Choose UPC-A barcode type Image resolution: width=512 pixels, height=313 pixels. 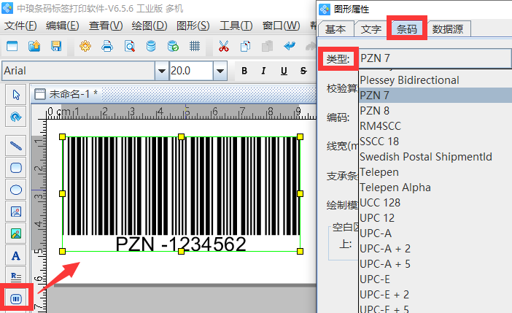(x=435, y=233)
